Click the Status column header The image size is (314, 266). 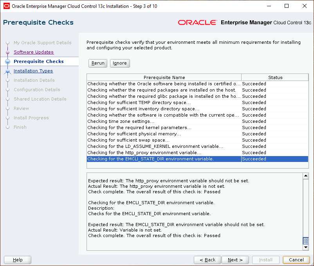(275, 77)
